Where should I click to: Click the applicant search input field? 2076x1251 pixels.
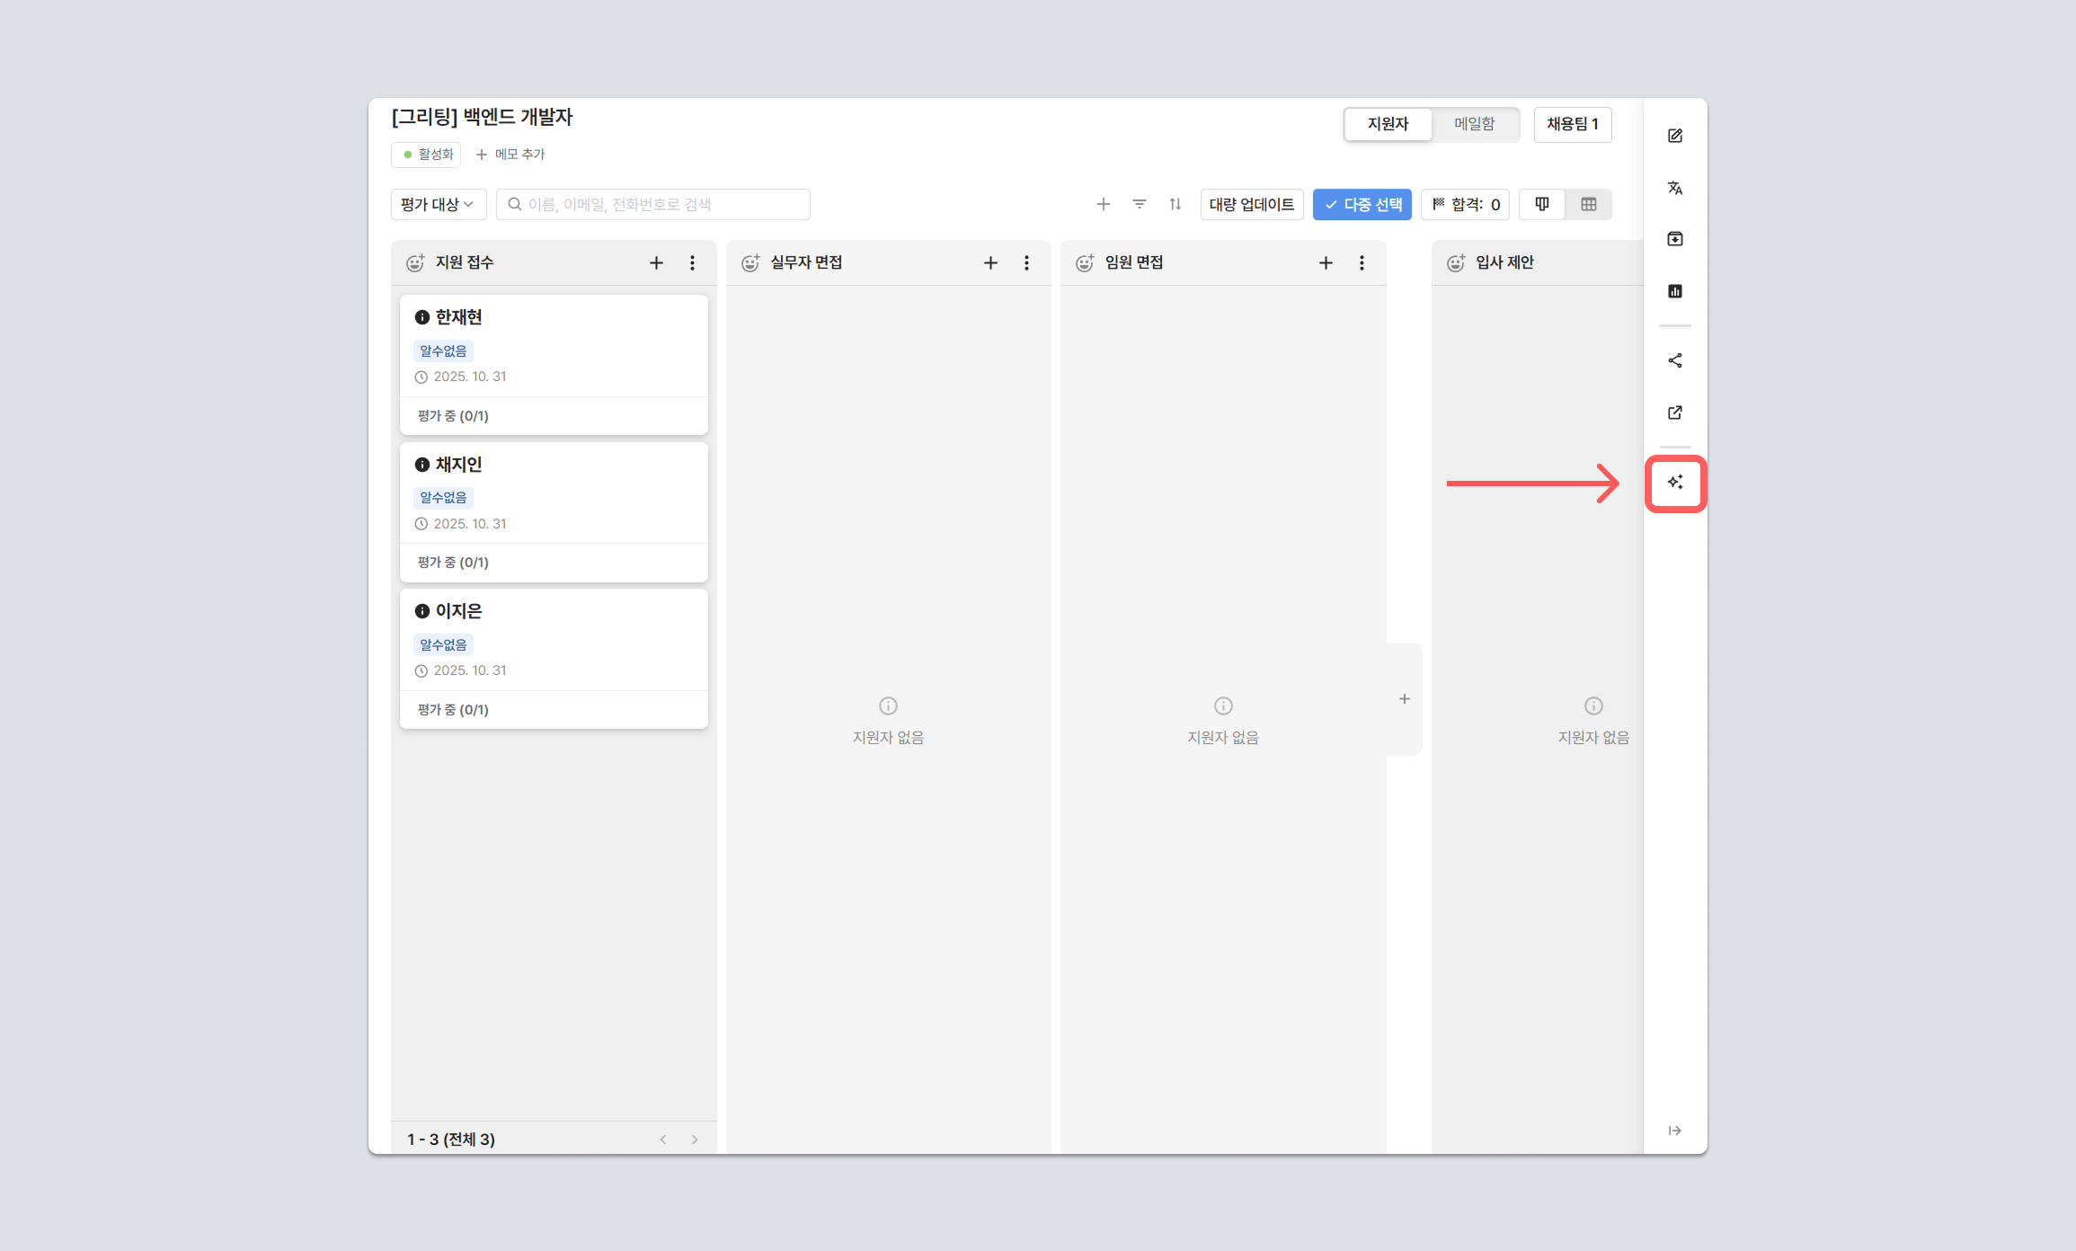pos(654,204)
